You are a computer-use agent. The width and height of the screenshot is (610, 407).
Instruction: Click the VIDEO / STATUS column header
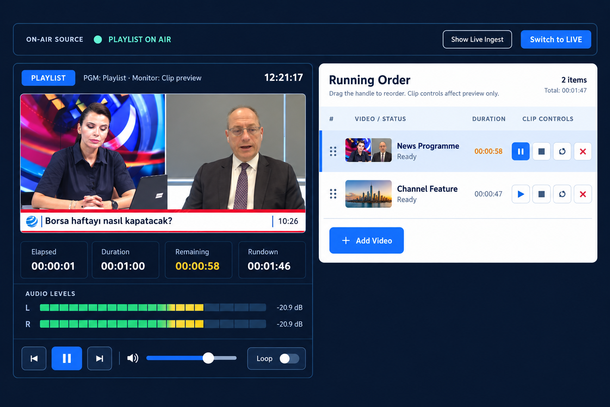[x=380, y=119]
